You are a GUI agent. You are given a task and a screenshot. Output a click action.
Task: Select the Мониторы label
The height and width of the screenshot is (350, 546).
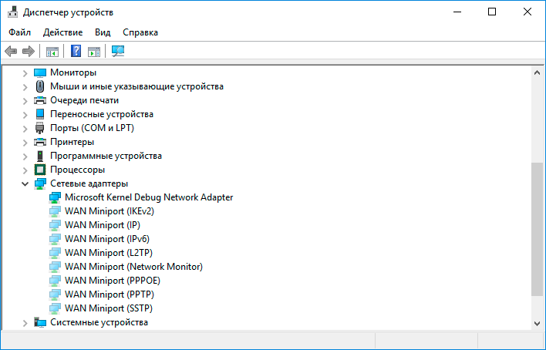tap(73, 72)
